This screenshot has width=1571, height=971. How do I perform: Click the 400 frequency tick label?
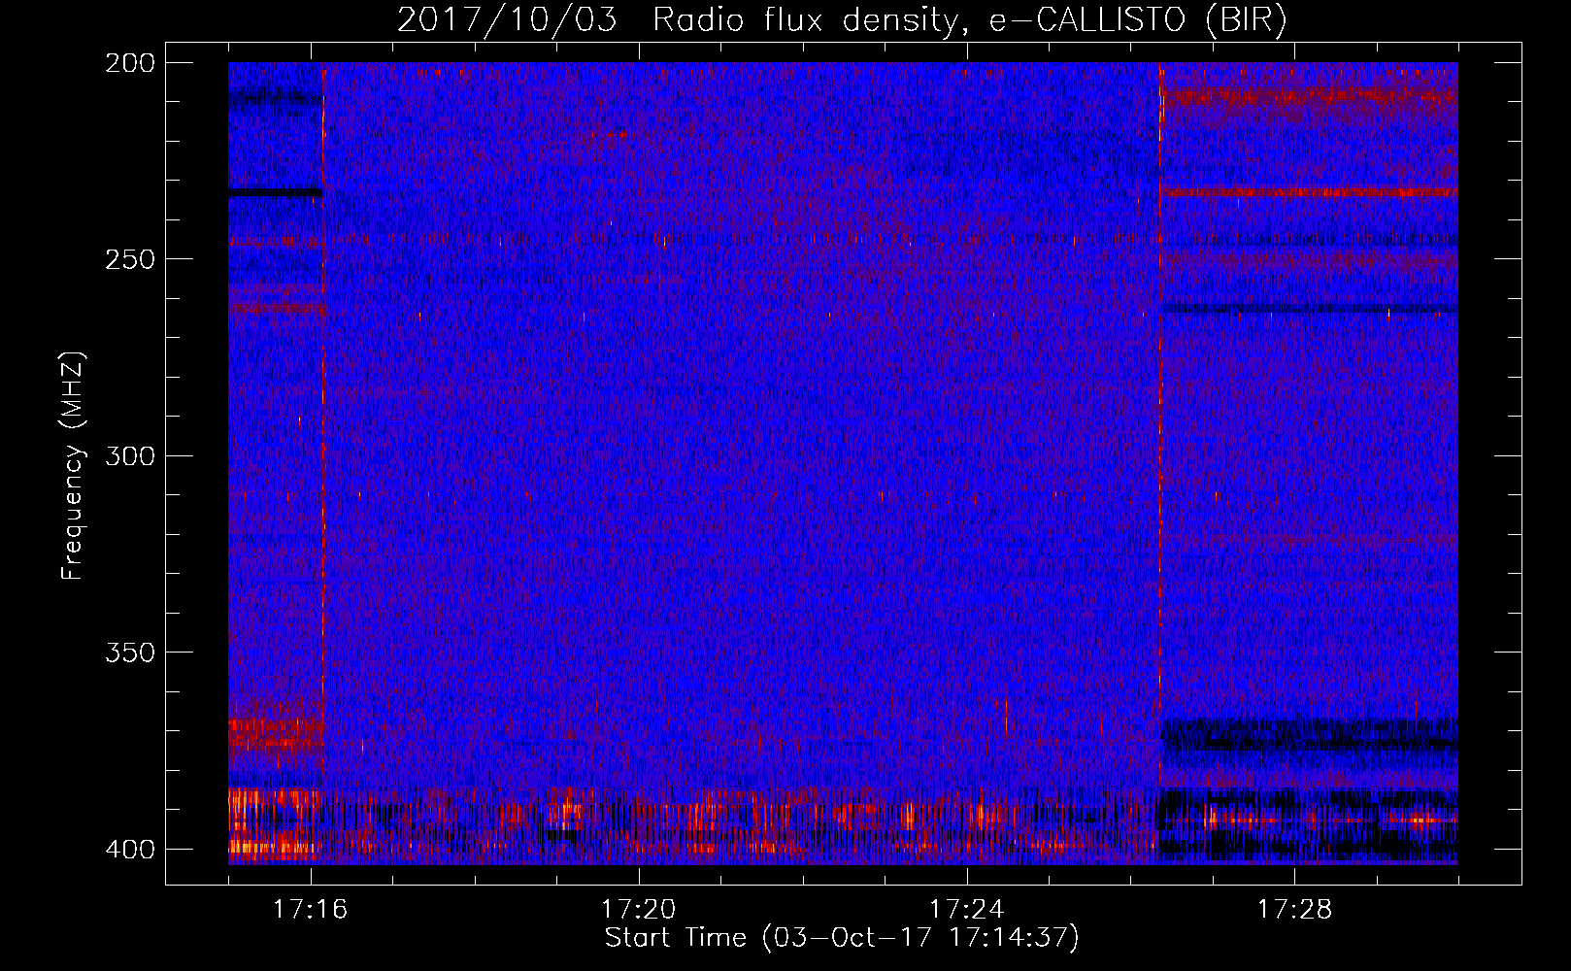130,850
